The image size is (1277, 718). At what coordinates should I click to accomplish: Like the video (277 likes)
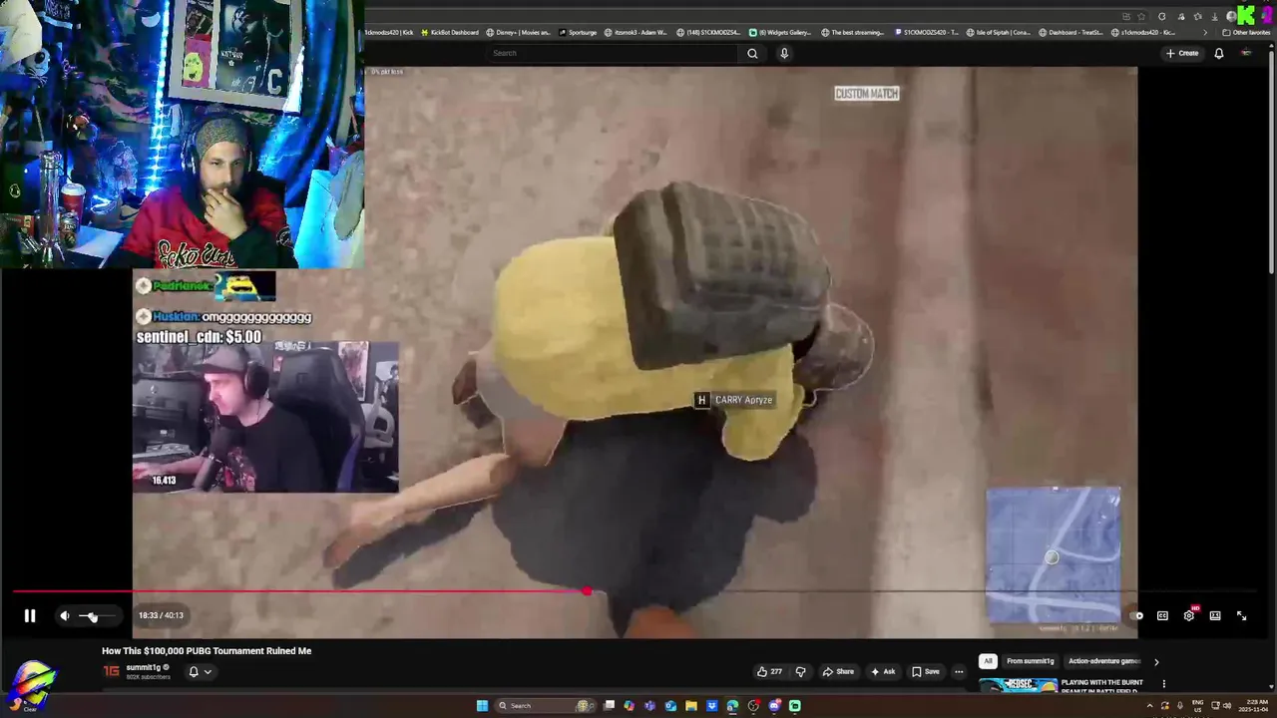tap(769, 671)
